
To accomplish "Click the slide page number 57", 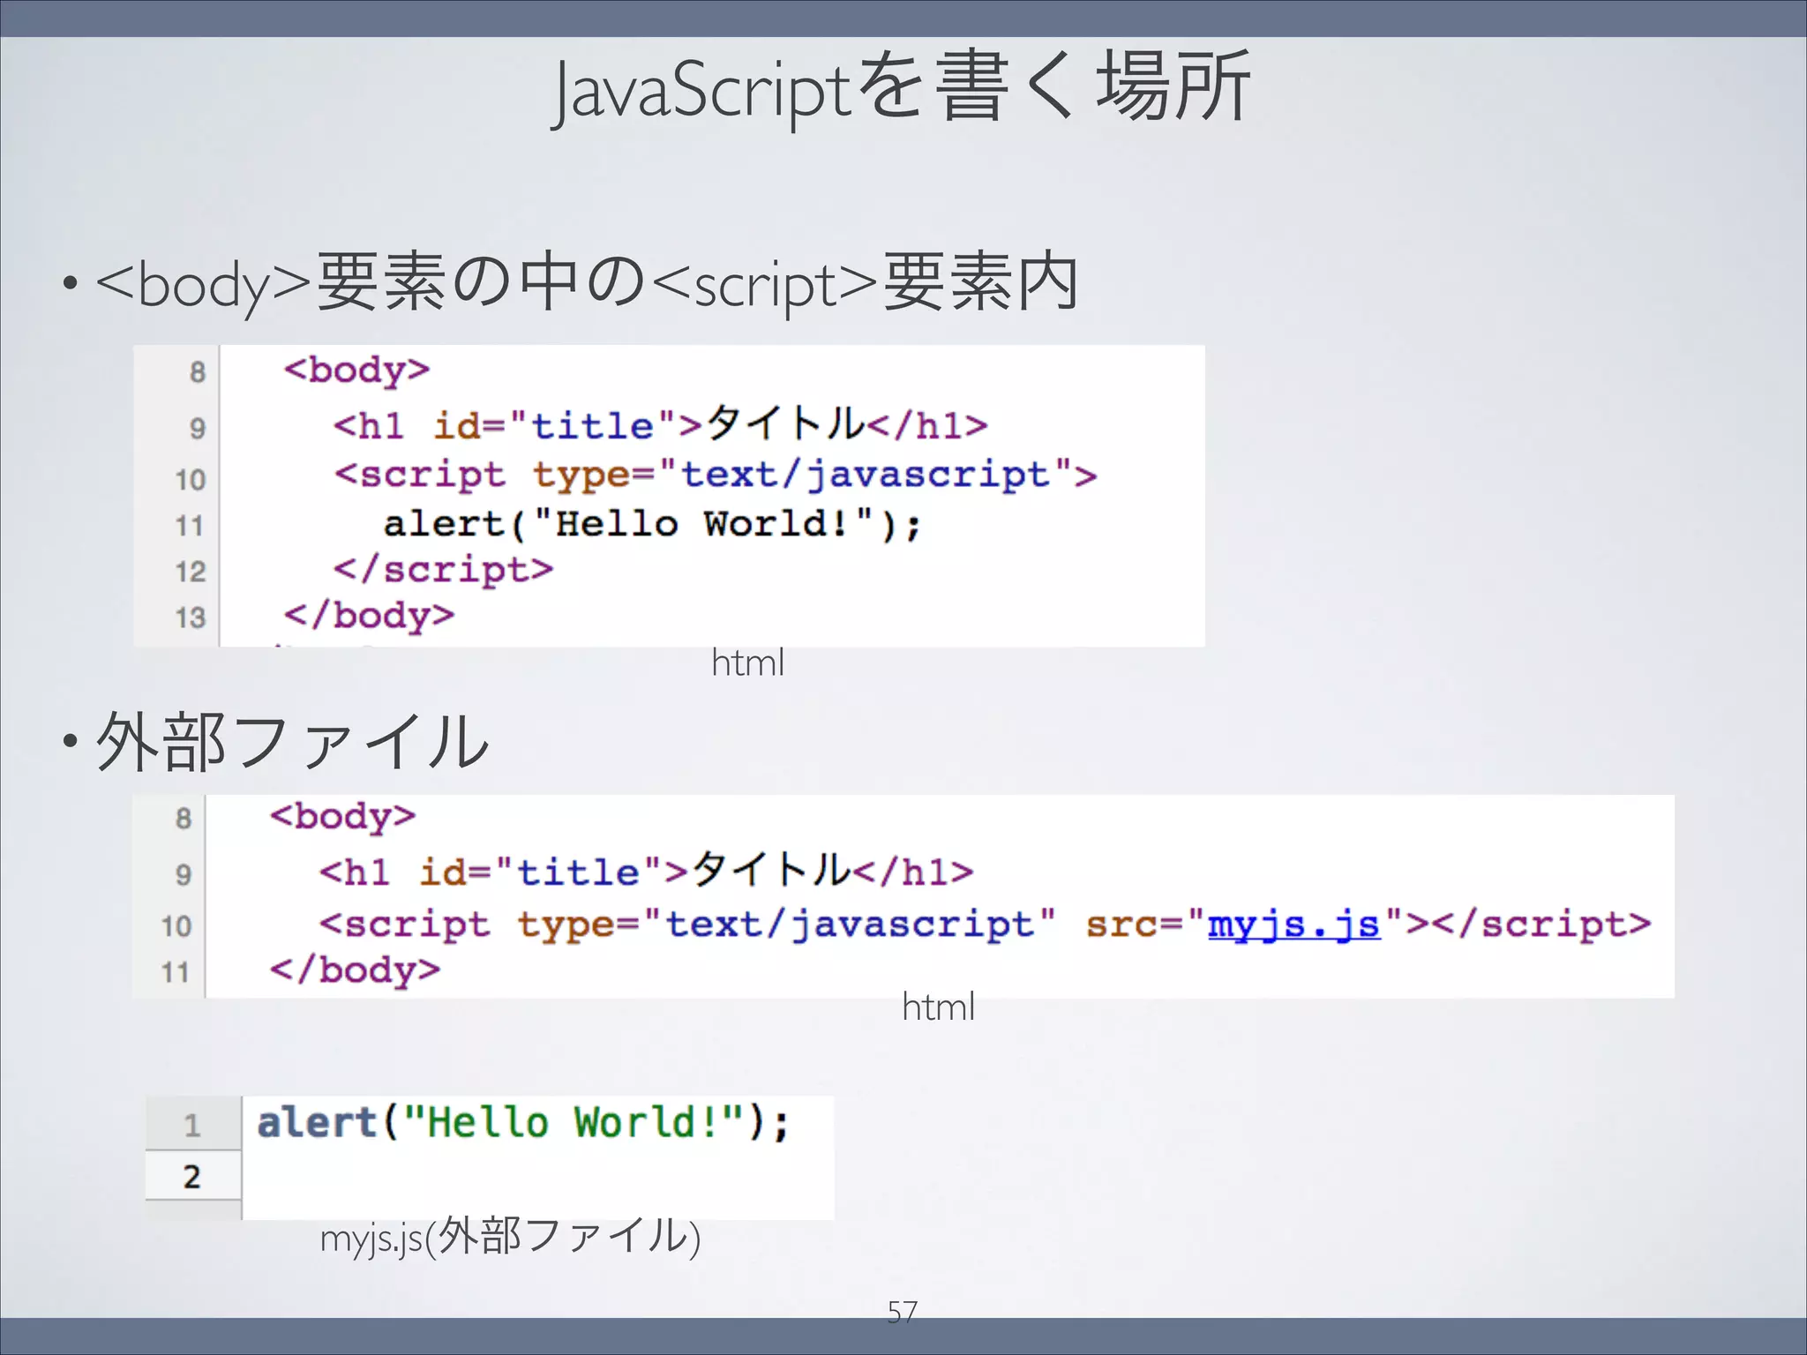I will [x=902, y=1312].
